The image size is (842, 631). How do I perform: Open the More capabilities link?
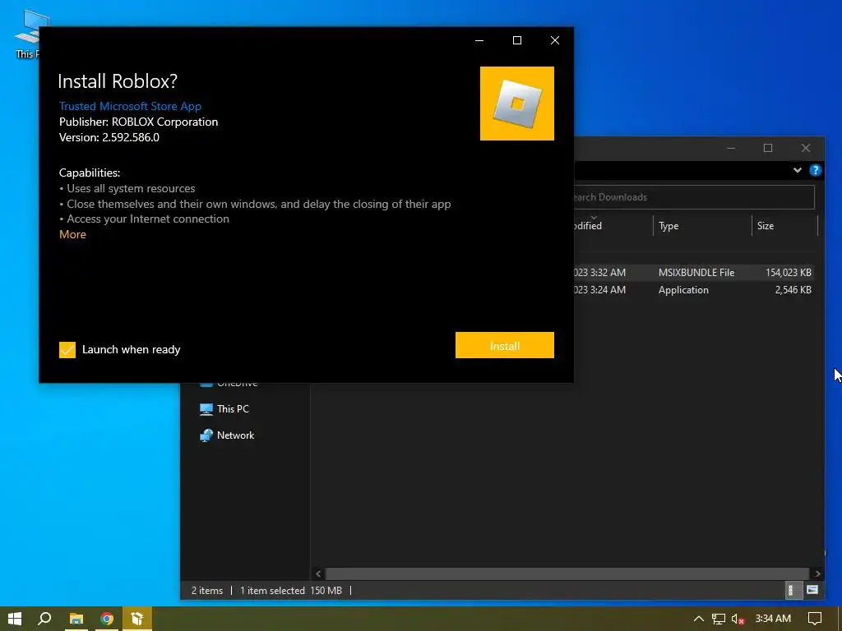click(72, 234)
